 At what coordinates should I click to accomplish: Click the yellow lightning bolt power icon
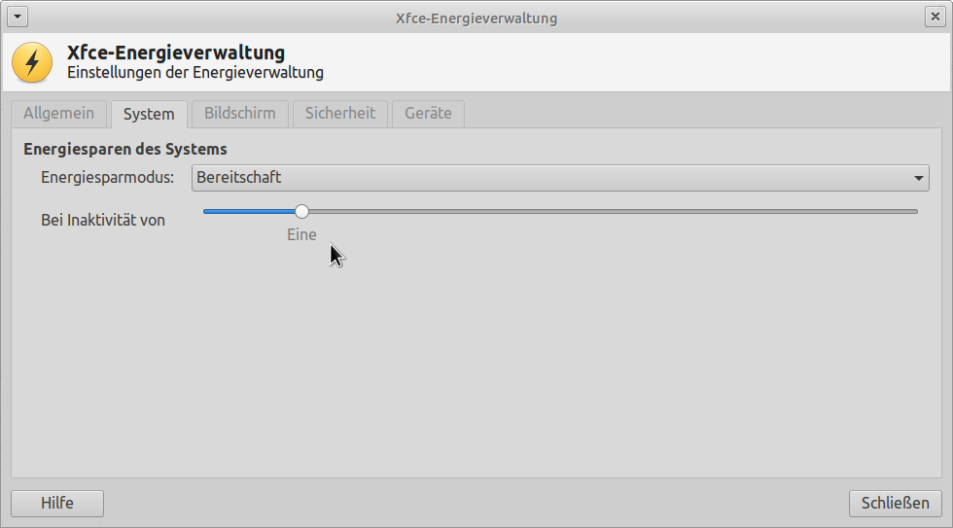(x=32, y=62)
